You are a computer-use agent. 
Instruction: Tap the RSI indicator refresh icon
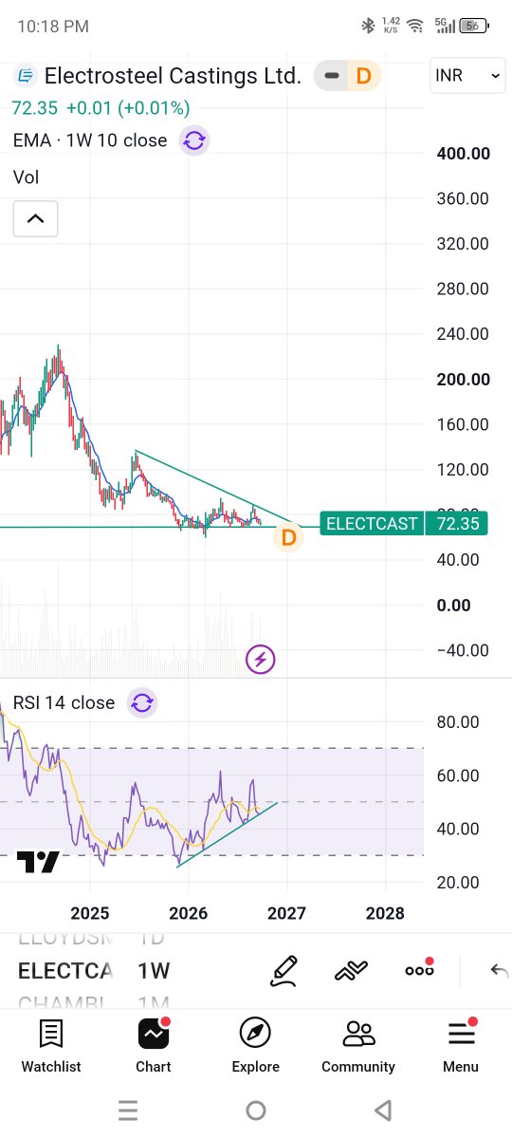[x=142, y=703]
